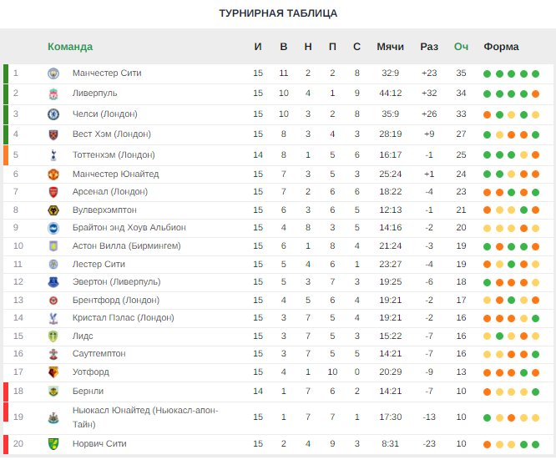The image size is (556, 460).
Task: Click Liverpool's orange last form dot
Action: pos(535,94)
